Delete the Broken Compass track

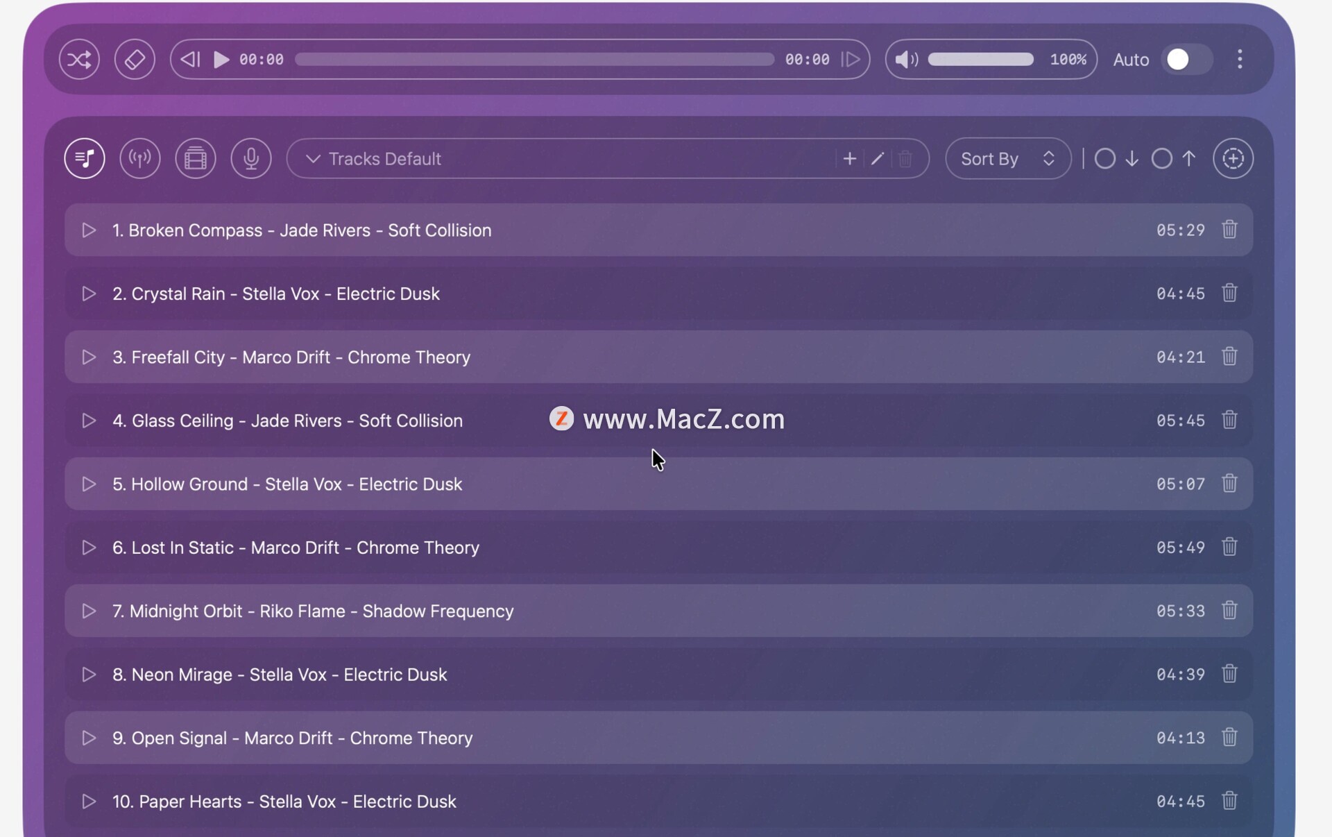point(1229,230)
